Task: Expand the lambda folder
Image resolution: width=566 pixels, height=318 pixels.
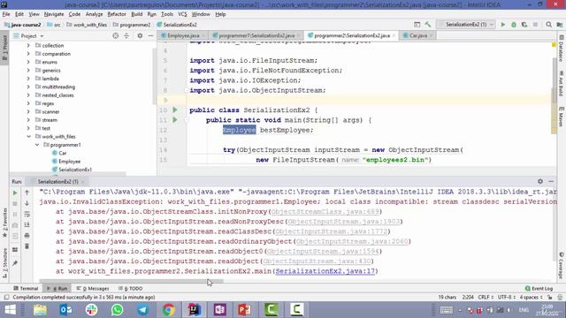Action: [28, 79]
